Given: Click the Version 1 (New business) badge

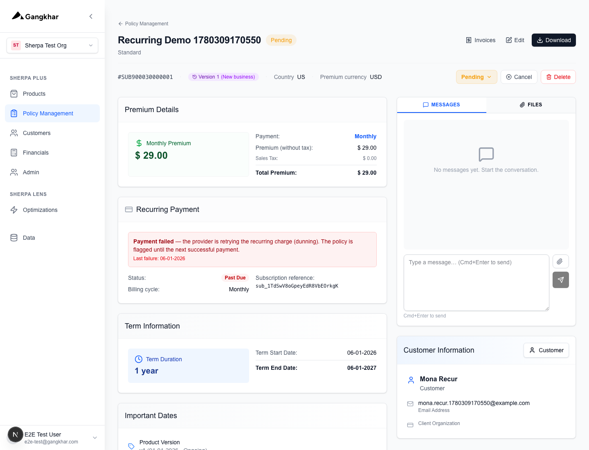Looking at the screenshot, I should (x=223, y=77).
